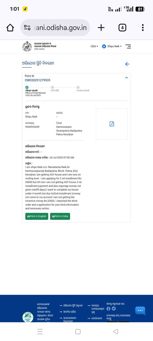Open the tab switcher showing 4 tabs
The image size is (153, 341).
[x=122, y=28]
